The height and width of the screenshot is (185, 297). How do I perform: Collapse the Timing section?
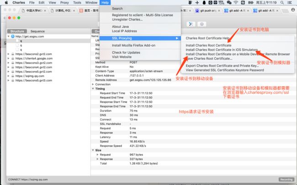coord(93,88)
